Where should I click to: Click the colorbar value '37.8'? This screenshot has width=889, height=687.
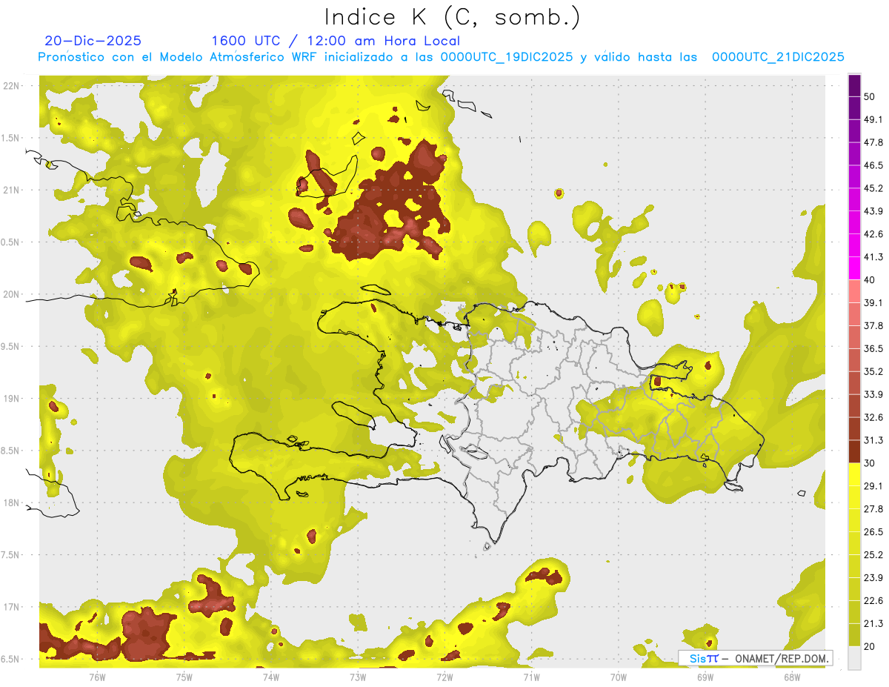pyautogui.click(x=873, y=326)
